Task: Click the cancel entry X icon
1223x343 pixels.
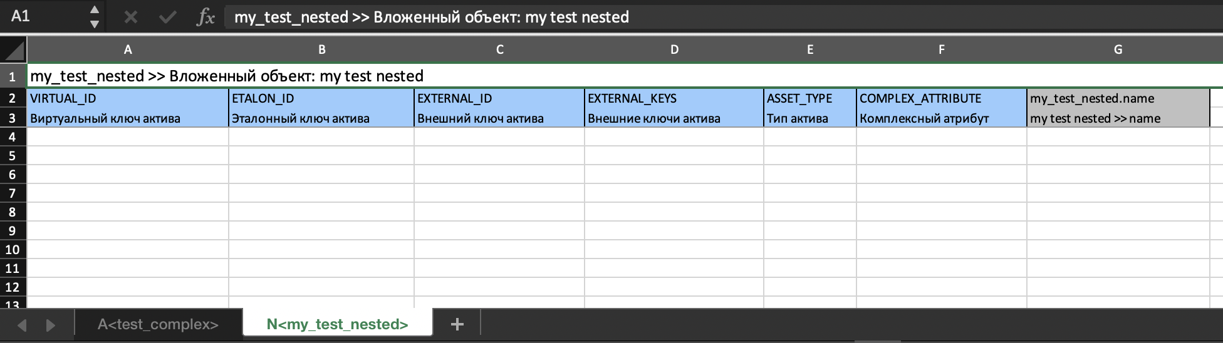Action: (x=130, y=17)
